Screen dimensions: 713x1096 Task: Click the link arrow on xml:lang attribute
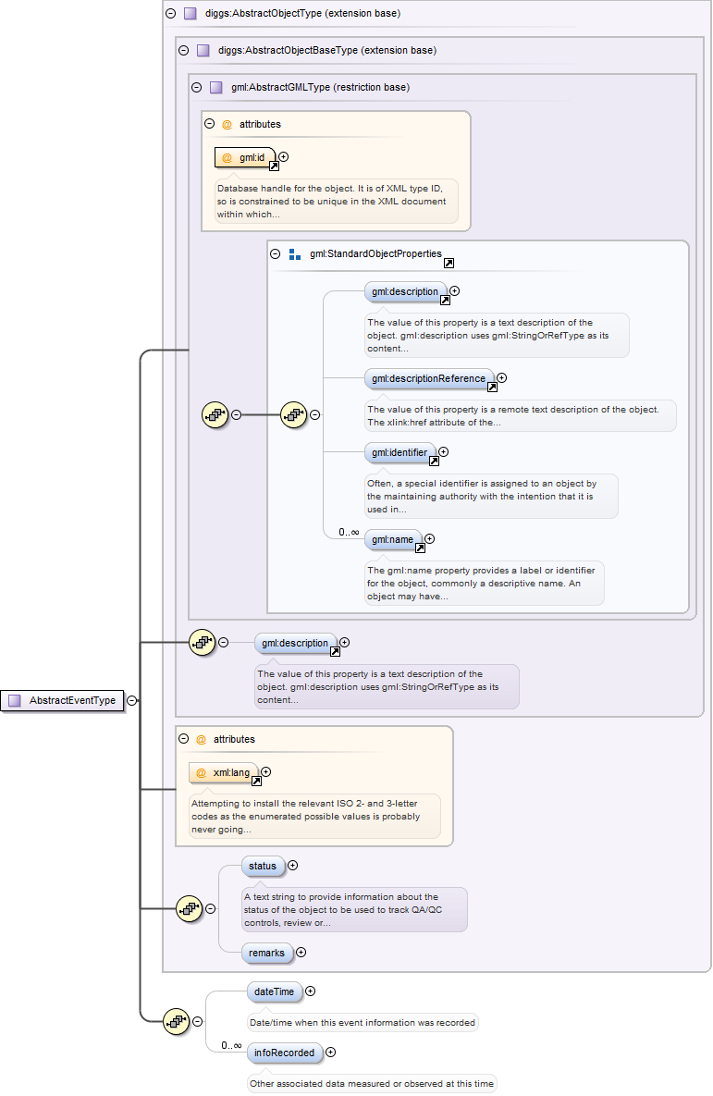(x=257, y=781)
